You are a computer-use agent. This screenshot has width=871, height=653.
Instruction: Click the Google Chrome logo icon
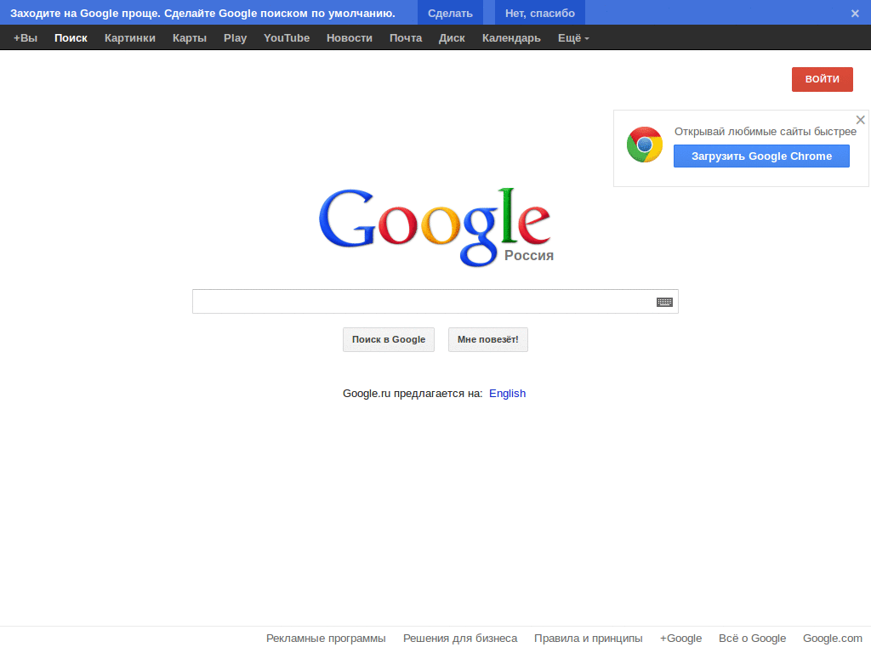click(645, 145)
